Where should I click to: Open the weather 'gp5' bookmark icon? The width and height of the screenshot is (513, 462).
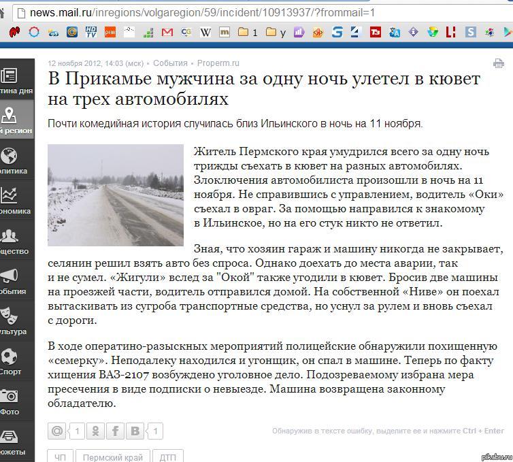[53, 33]
